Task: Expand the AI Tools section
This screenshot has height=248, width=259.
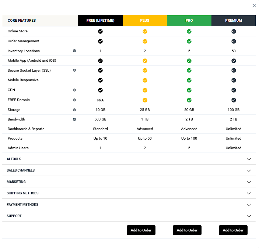Action: click(x=249, y=159)
